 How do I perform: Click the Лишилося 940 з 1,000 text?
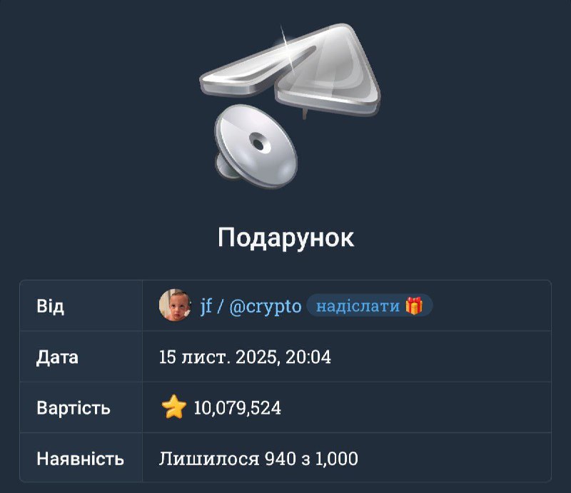coord(258,459)
